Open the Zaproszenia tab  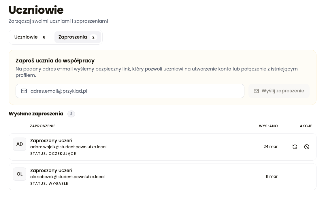pos(78,37)
